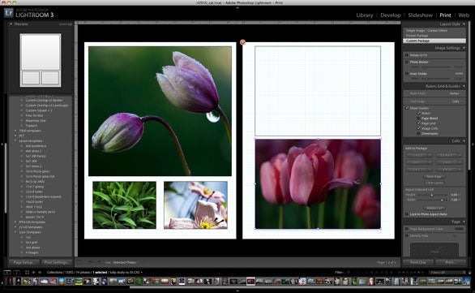Image resolution: width=475 pixels, height=293 pixels.
Task: Select the pink tulips photo cell
Action: 318,183
